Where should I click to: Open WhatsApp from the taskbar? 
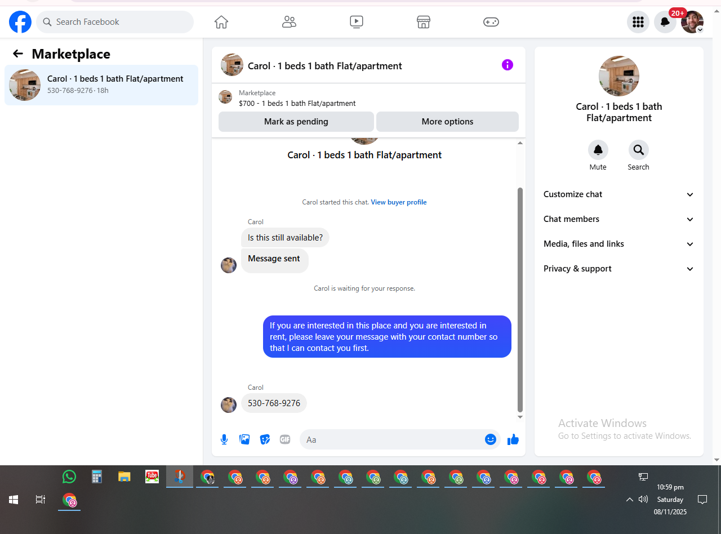tap(69, 477)
